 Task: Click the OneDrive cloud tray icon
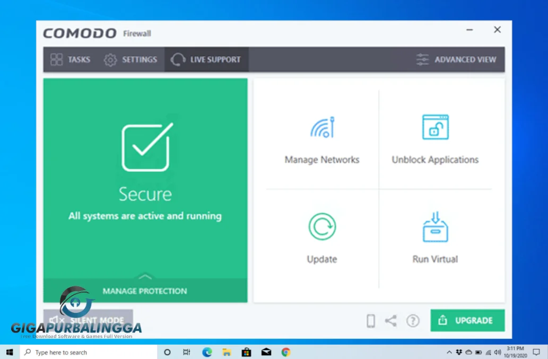click(468, 352)
